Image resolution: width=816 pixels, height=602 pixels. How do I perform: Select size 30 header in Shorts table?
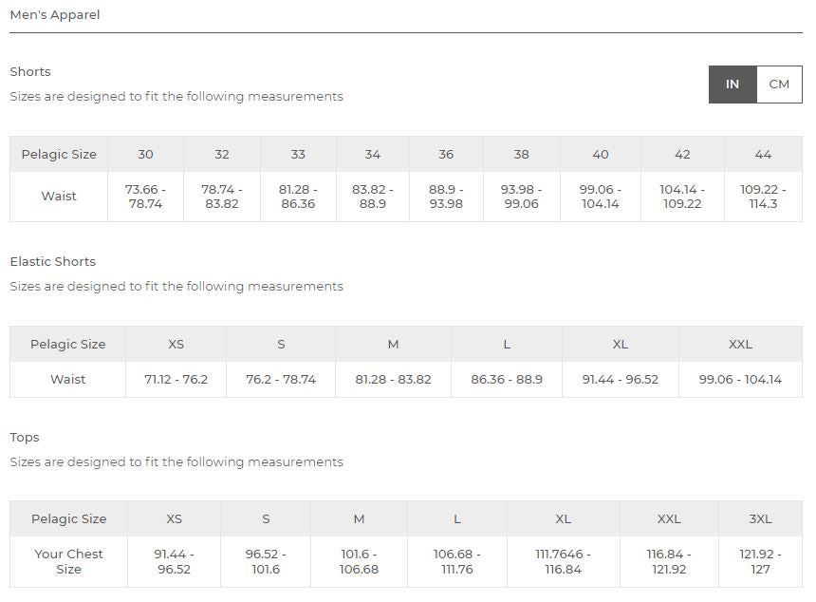coord(145,155)
